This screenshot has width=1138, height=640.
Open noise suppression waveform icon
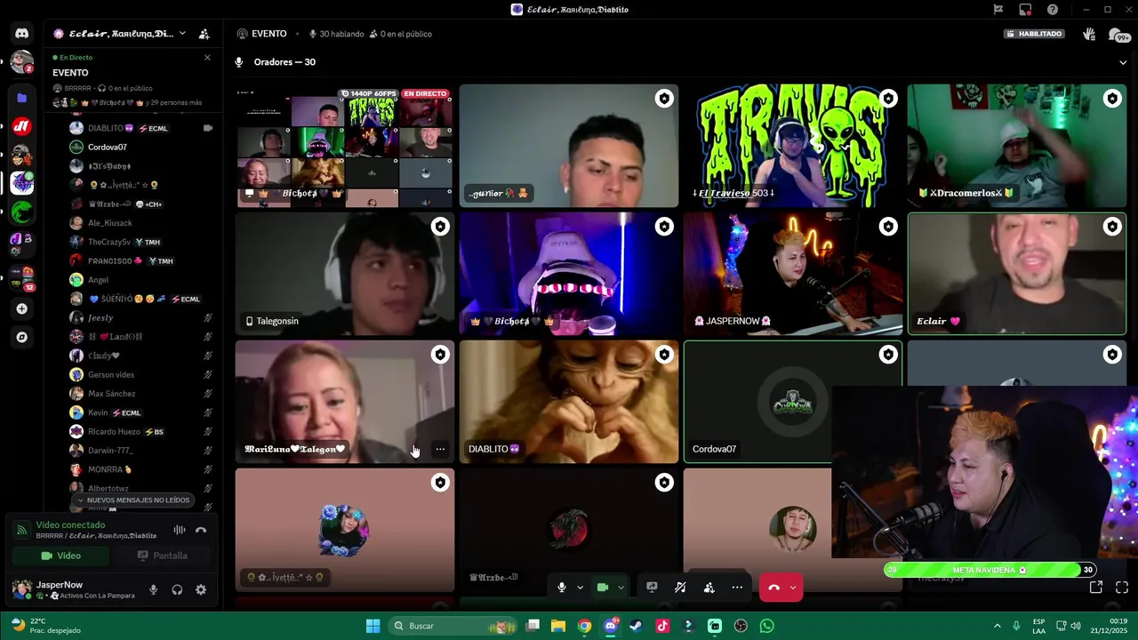coord(180,530)
